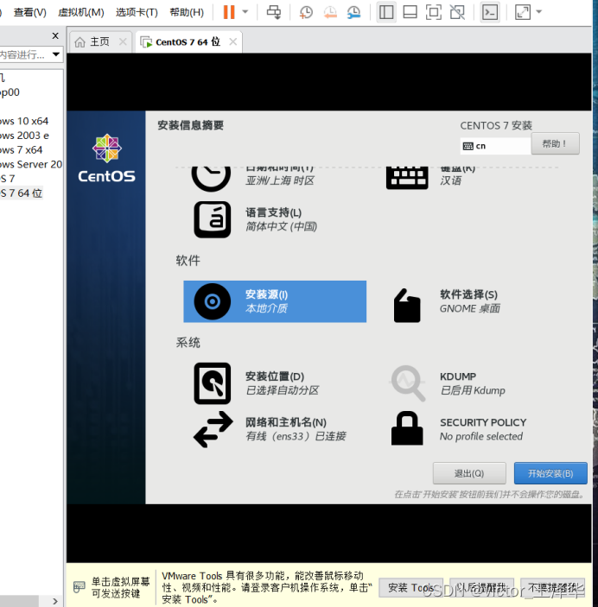The image size is (598, 607).
Task: Open the 软件选择(S) package icon
Action: click(407, 305)
